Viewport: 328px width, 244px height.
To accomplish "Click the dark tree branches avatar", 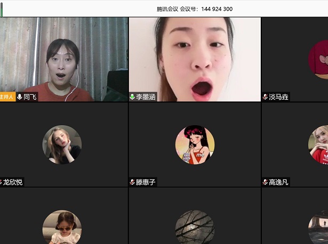I will 195,228.
